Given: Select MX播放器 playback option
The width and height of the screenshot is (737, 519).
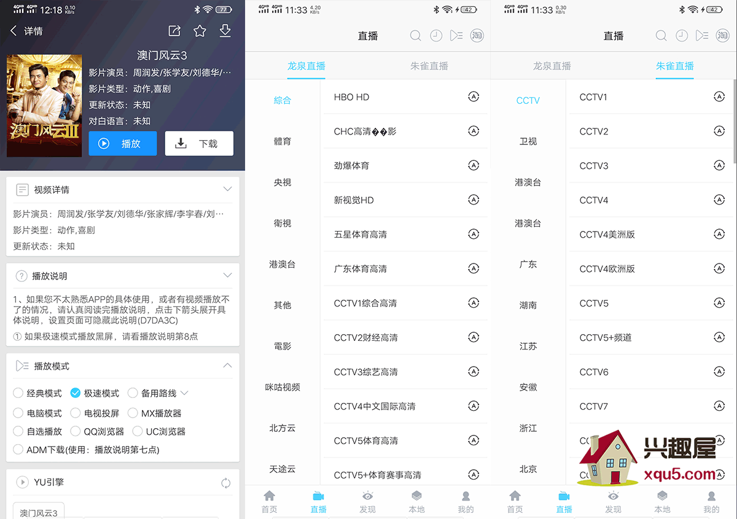Looking at the screenshot, I should pos(154,413).
